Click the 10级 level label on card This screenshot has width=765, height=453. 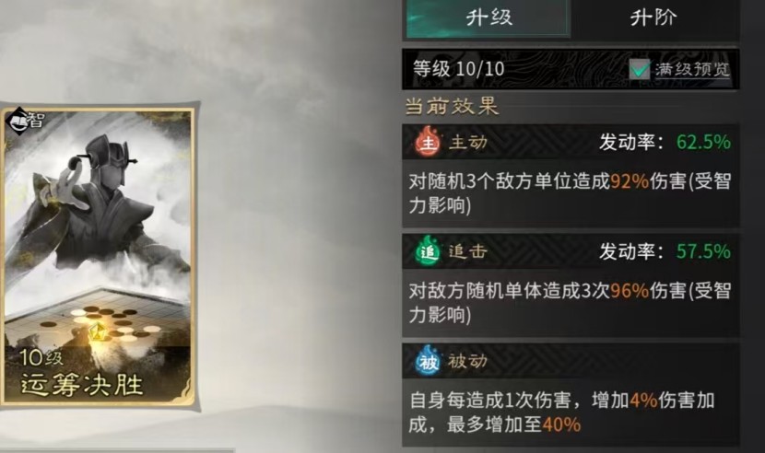(x=41, y=358)
